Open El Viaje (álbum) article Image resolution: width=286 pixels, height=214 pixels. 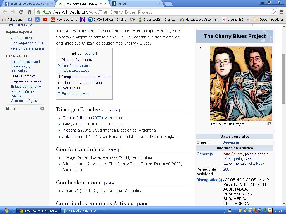coord(76,118)
